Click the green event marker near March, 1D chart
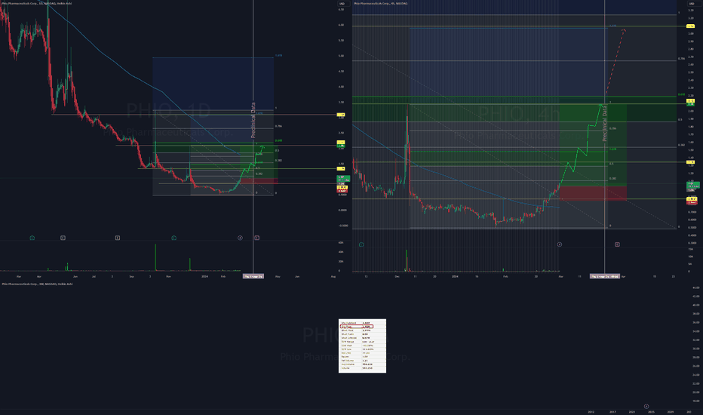 32,238
